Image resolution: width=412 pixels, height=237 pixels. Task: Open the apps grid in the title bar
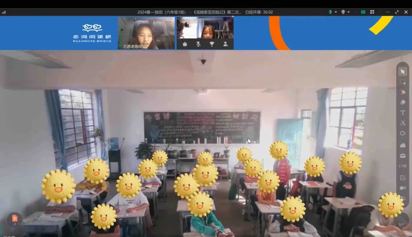click(x=373, y=12)
